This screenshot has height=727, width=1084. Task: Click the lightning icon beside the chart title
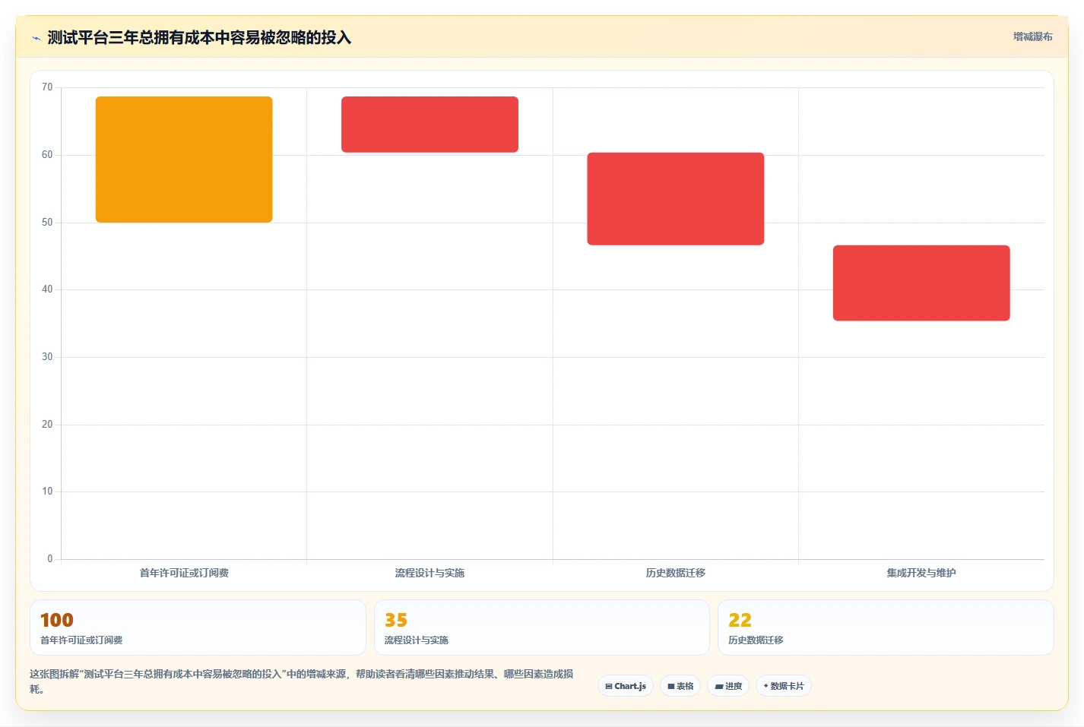coord(36,38)
